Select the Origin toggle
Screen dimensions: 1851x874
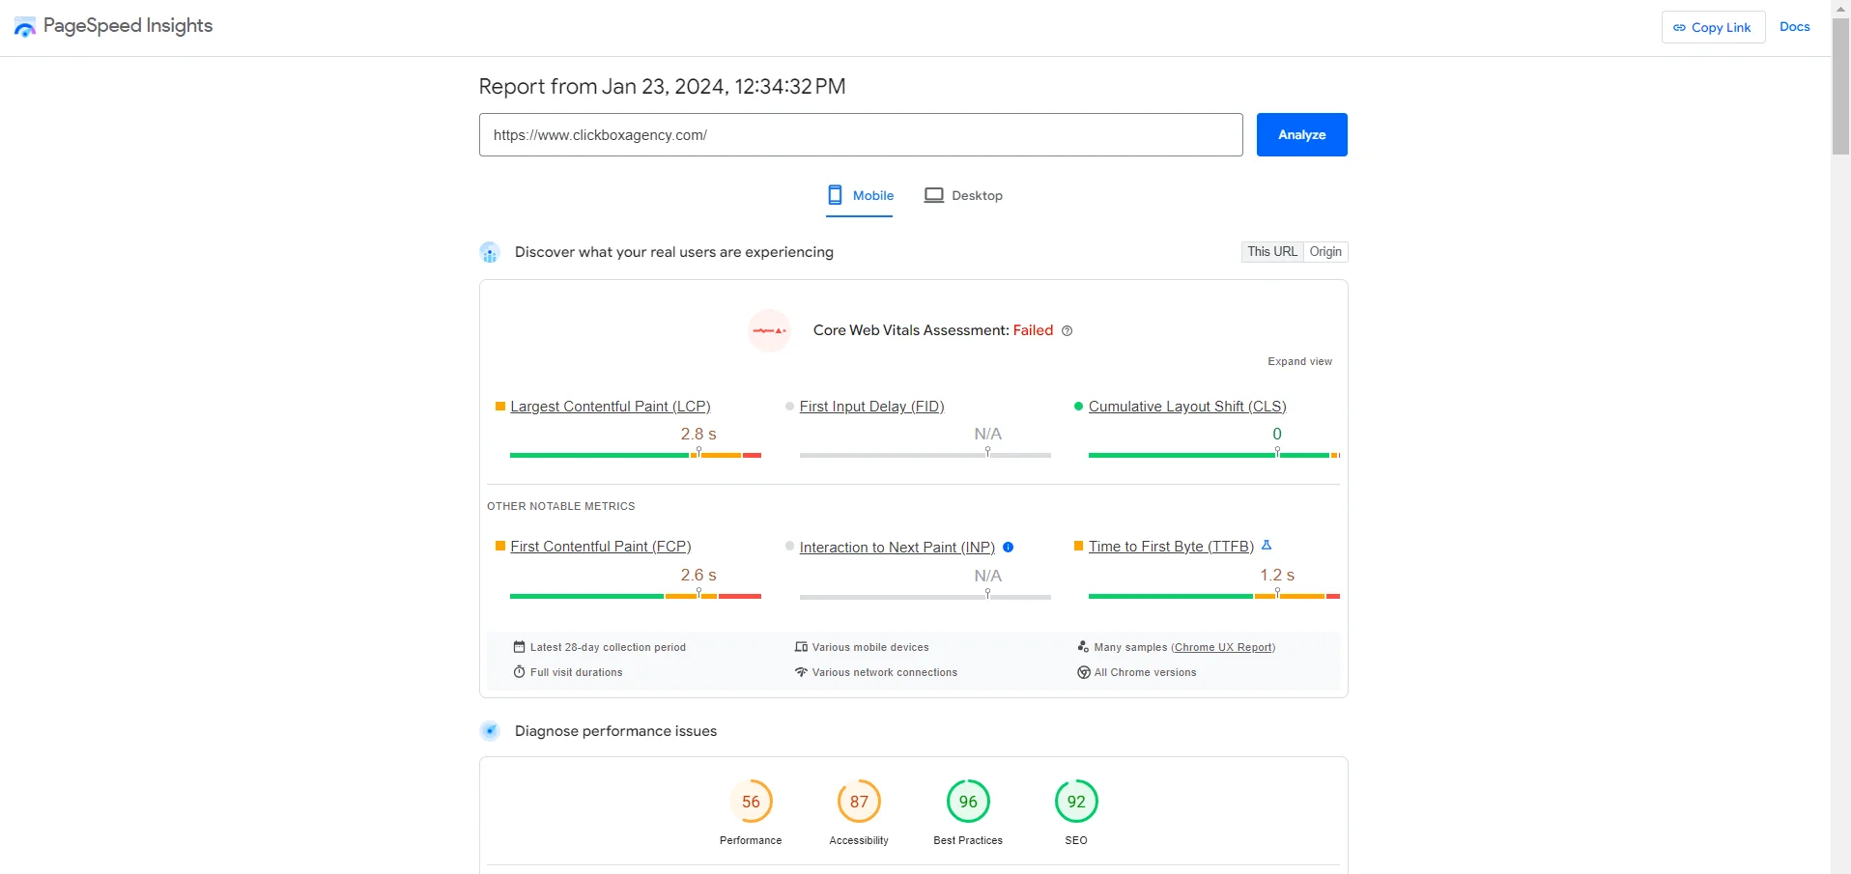click(x=1325, y=252)
